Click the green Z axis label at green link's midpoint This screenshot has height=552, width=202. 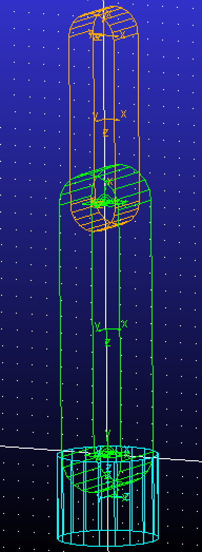pyautogui.click(x=108, y=343)
